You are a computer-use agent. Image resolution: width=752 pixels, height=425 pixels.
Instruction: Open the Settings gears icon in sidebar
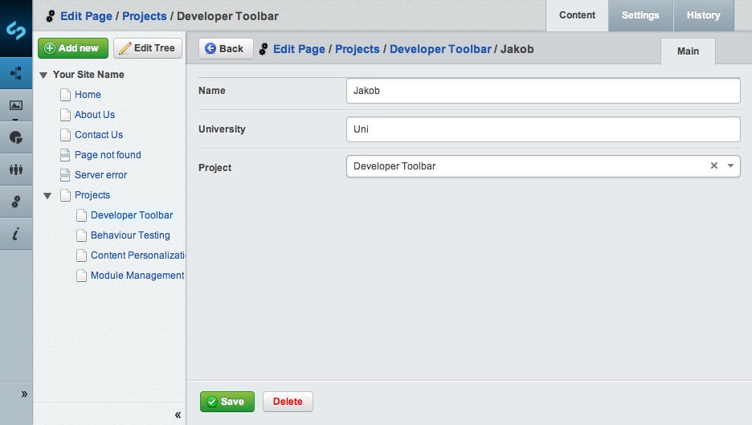click(x=16, y=202)
